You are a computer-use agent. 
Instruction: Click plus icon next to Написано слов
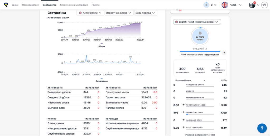point(184,120)
